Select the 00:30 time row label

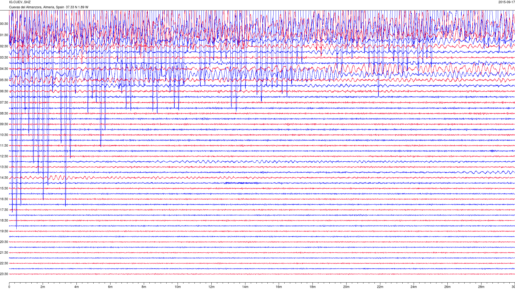pos(4,24)
